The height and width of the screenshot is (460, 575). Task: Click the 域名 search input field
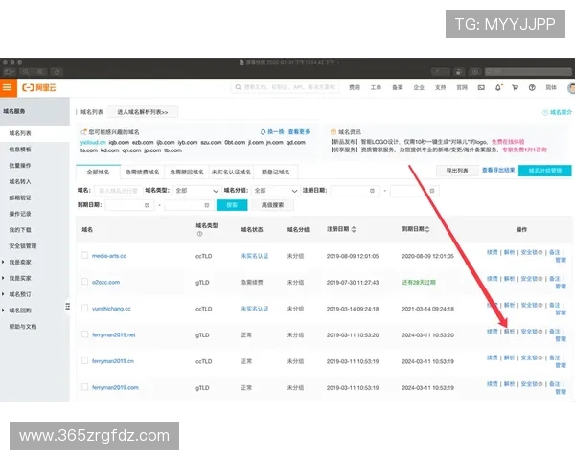pos(119,191)
